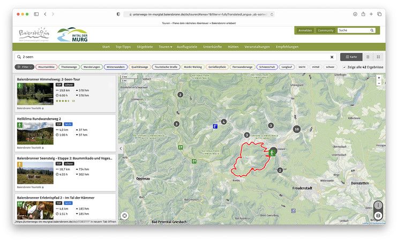Expand the Touren menu
This screenshot has height=241, width=398.
165,47
